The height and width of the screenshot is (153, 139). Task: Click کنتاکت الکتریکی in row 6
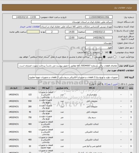click(92, 124)
